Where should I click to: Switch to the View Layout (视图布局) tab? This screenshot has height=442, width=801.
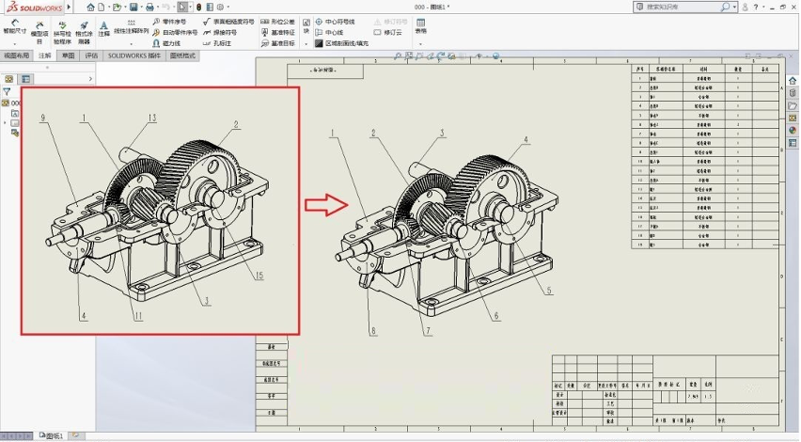pyautogui.click(x=17, y=55)
